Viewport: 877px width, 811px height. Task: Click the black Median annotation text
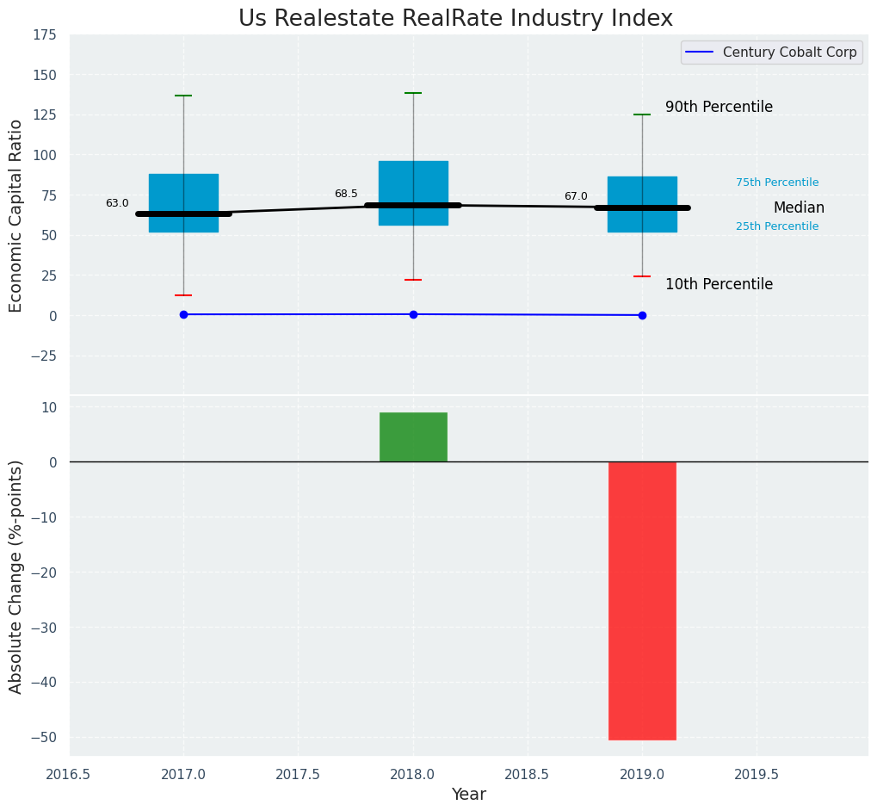point(799,208)
